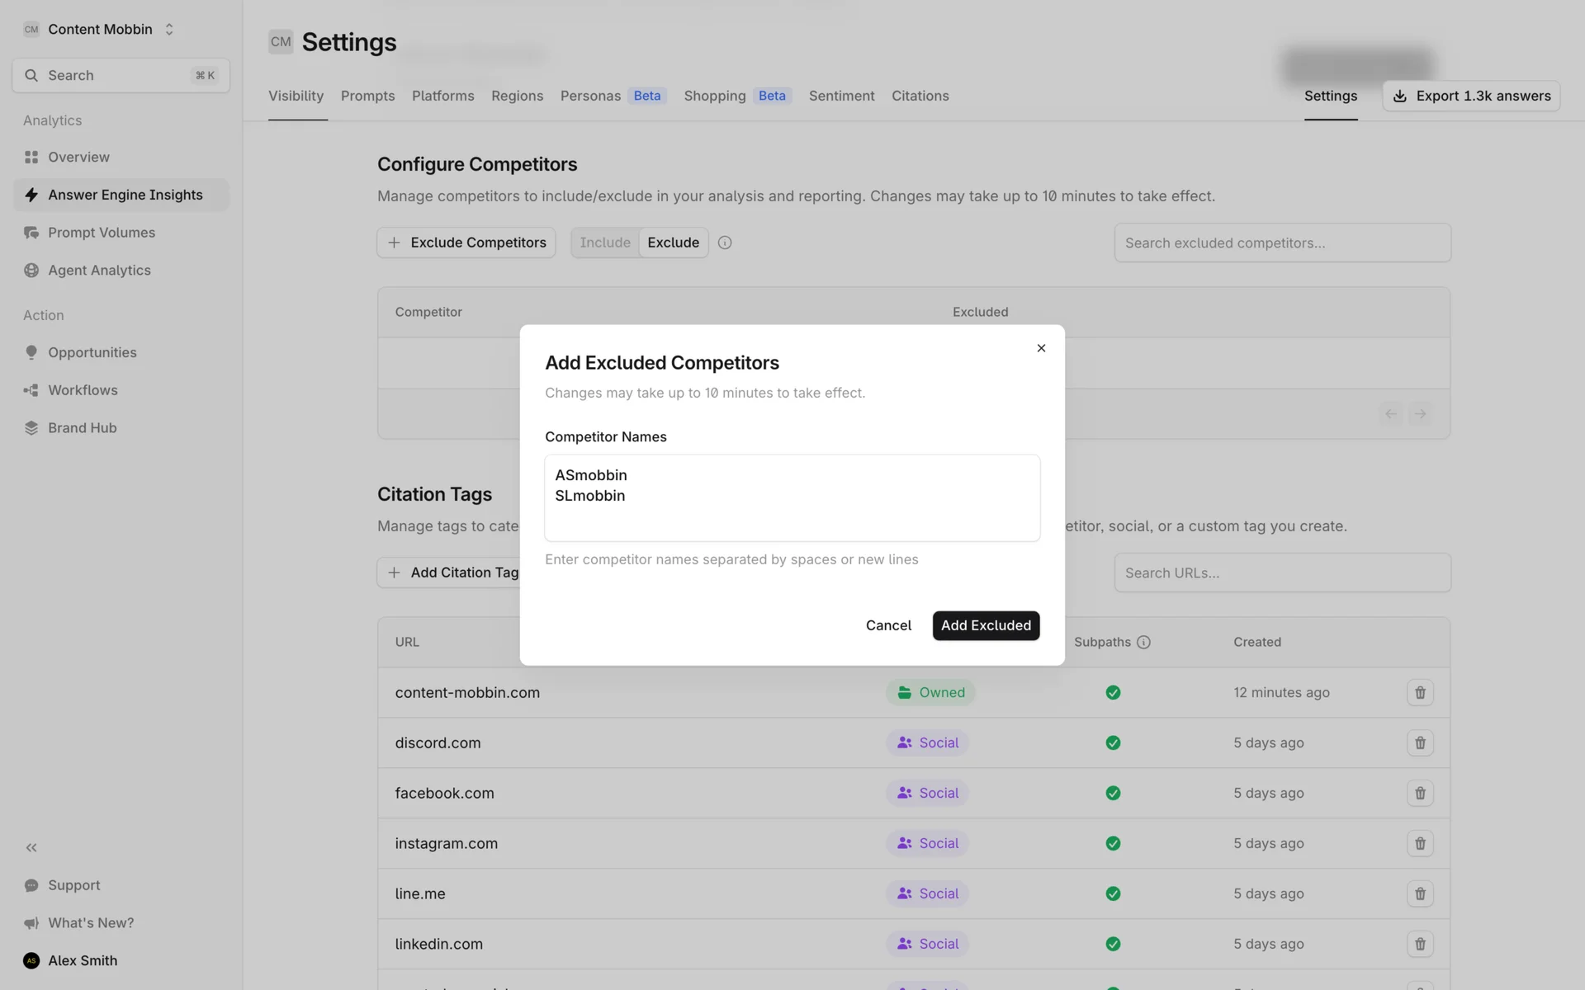The width and height of the screenshot is (1585, 990).
Task: Delete the content-mobbin.com citation tag
Action: pos(1420,693)
